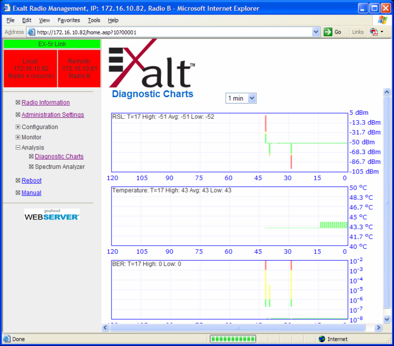The width and height of the screenshot is (394, 346).
Task: Click the Go button label
Action: click(x=338, y=32)
